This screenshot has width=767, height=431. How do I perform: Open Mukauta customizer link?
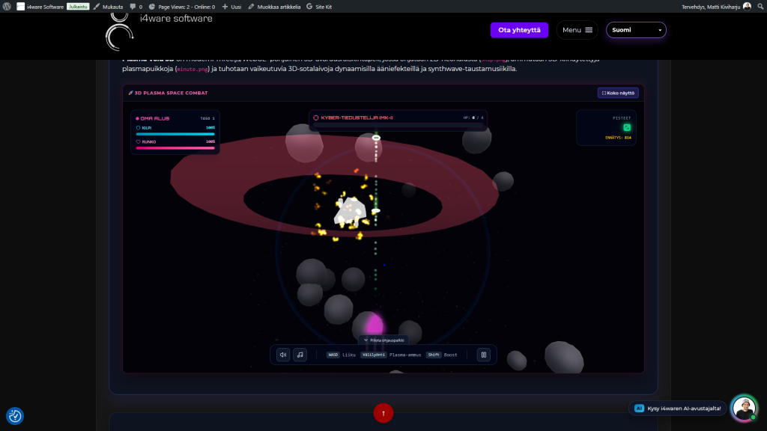coord(108,7)
